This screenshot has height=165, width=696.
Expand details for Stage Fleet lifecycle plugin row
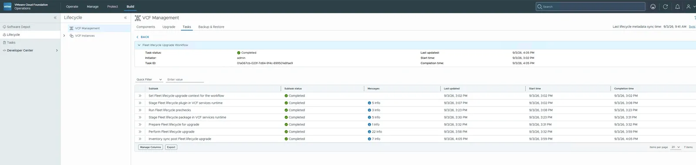(x=140, y=103)
